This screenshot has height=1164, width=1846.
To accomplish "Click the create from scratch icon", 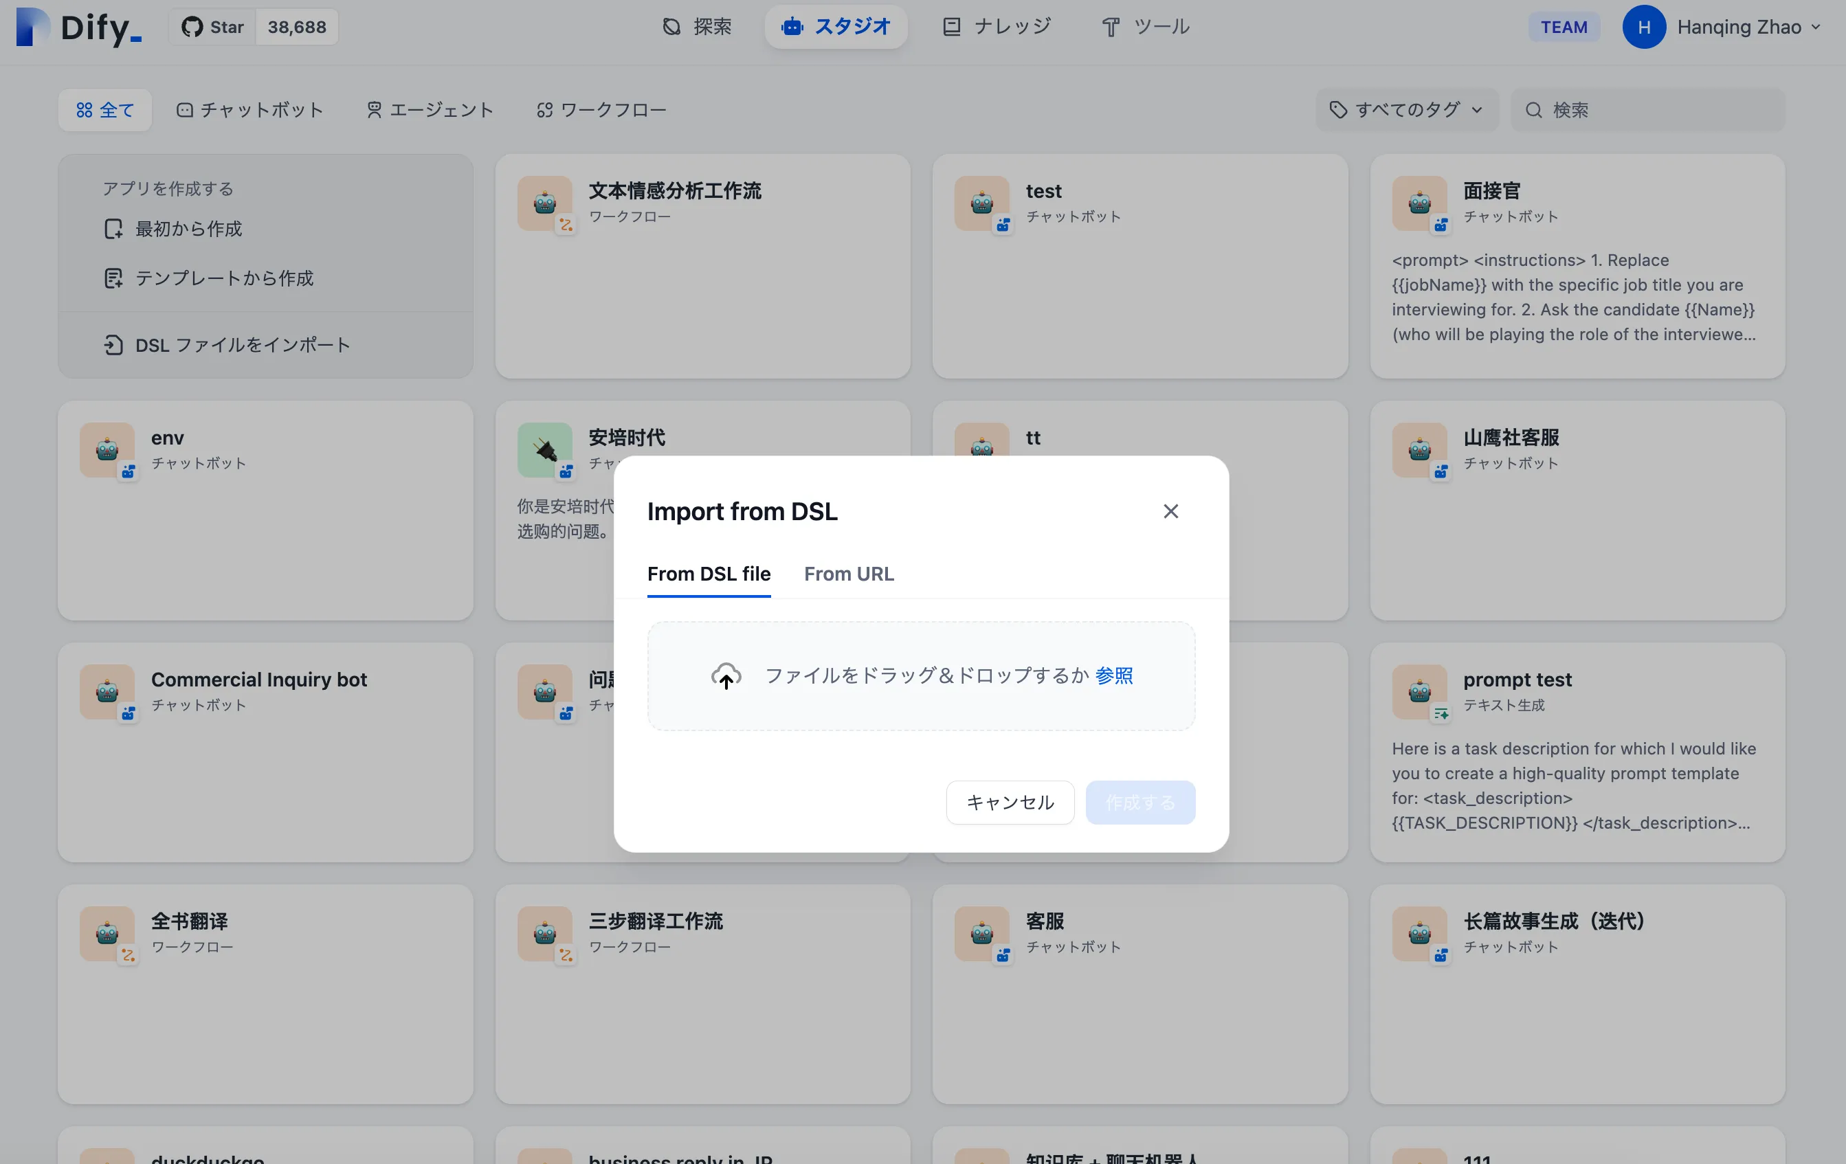I will point(113,228).
